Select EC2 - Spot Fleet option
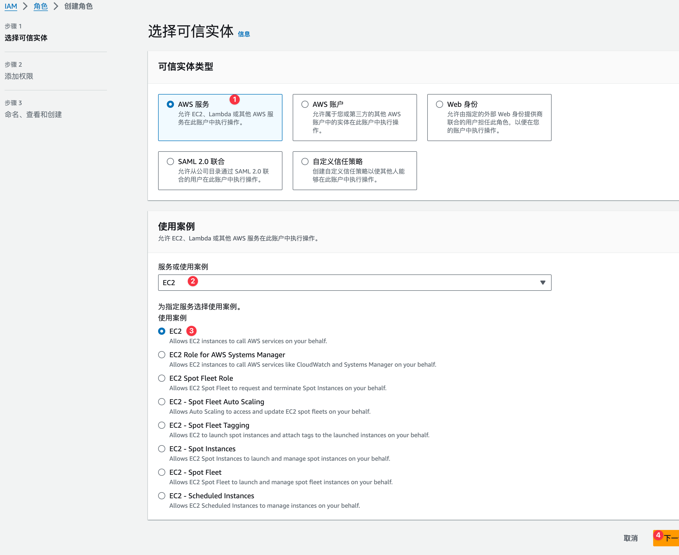679x555 pixels. coord(162,472)
